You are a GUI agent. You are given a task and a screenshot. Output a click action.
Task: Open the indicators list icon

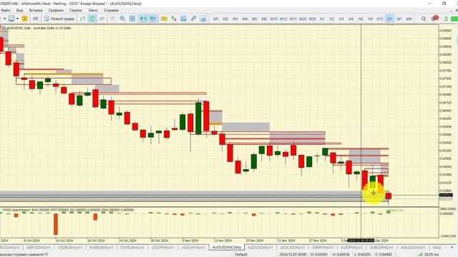pos(174,19)
